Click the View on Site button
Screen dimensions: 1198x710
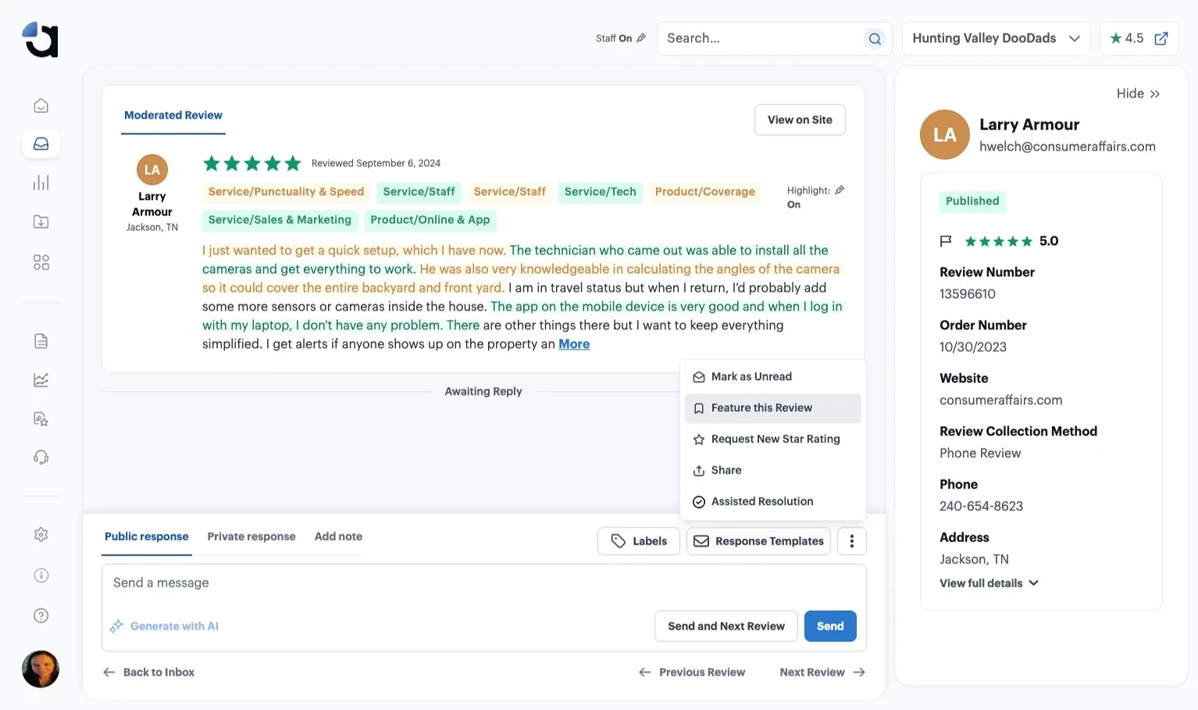coord(800,120)
